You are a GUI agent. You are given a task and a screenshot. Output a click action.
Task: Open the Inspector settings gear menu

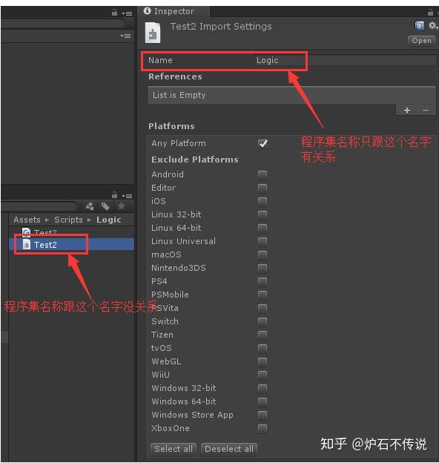click(433, 26)
